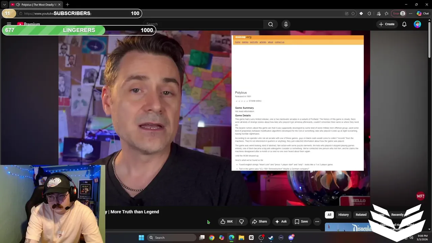
Task: Open more actions ellipsis under video
Action: (x=317, y=221)
